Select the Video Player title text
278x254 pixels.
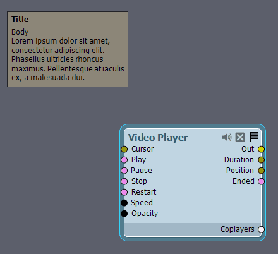coord(158,138)
